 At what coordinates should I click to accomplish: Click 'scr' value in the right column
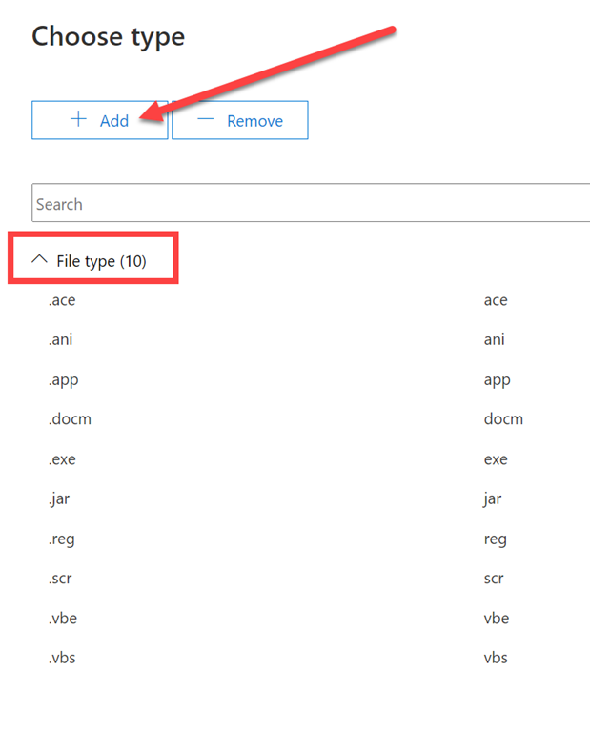pos(495,579)
